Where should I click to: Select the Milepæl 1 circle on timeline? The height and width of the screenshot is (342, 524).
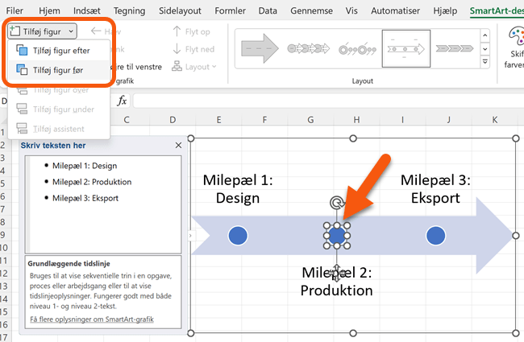(x=237, y=235)
